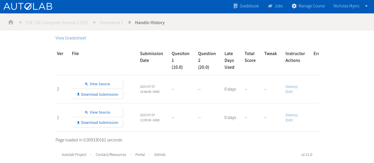
Task: Go to Homework 1 breadcrumb
Action: (x=111, y=22)
